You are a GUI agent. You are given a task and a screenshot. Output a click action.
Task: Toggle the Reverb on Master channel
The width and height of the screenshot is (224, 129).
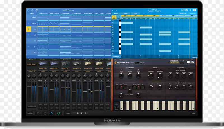coord(34,64)
